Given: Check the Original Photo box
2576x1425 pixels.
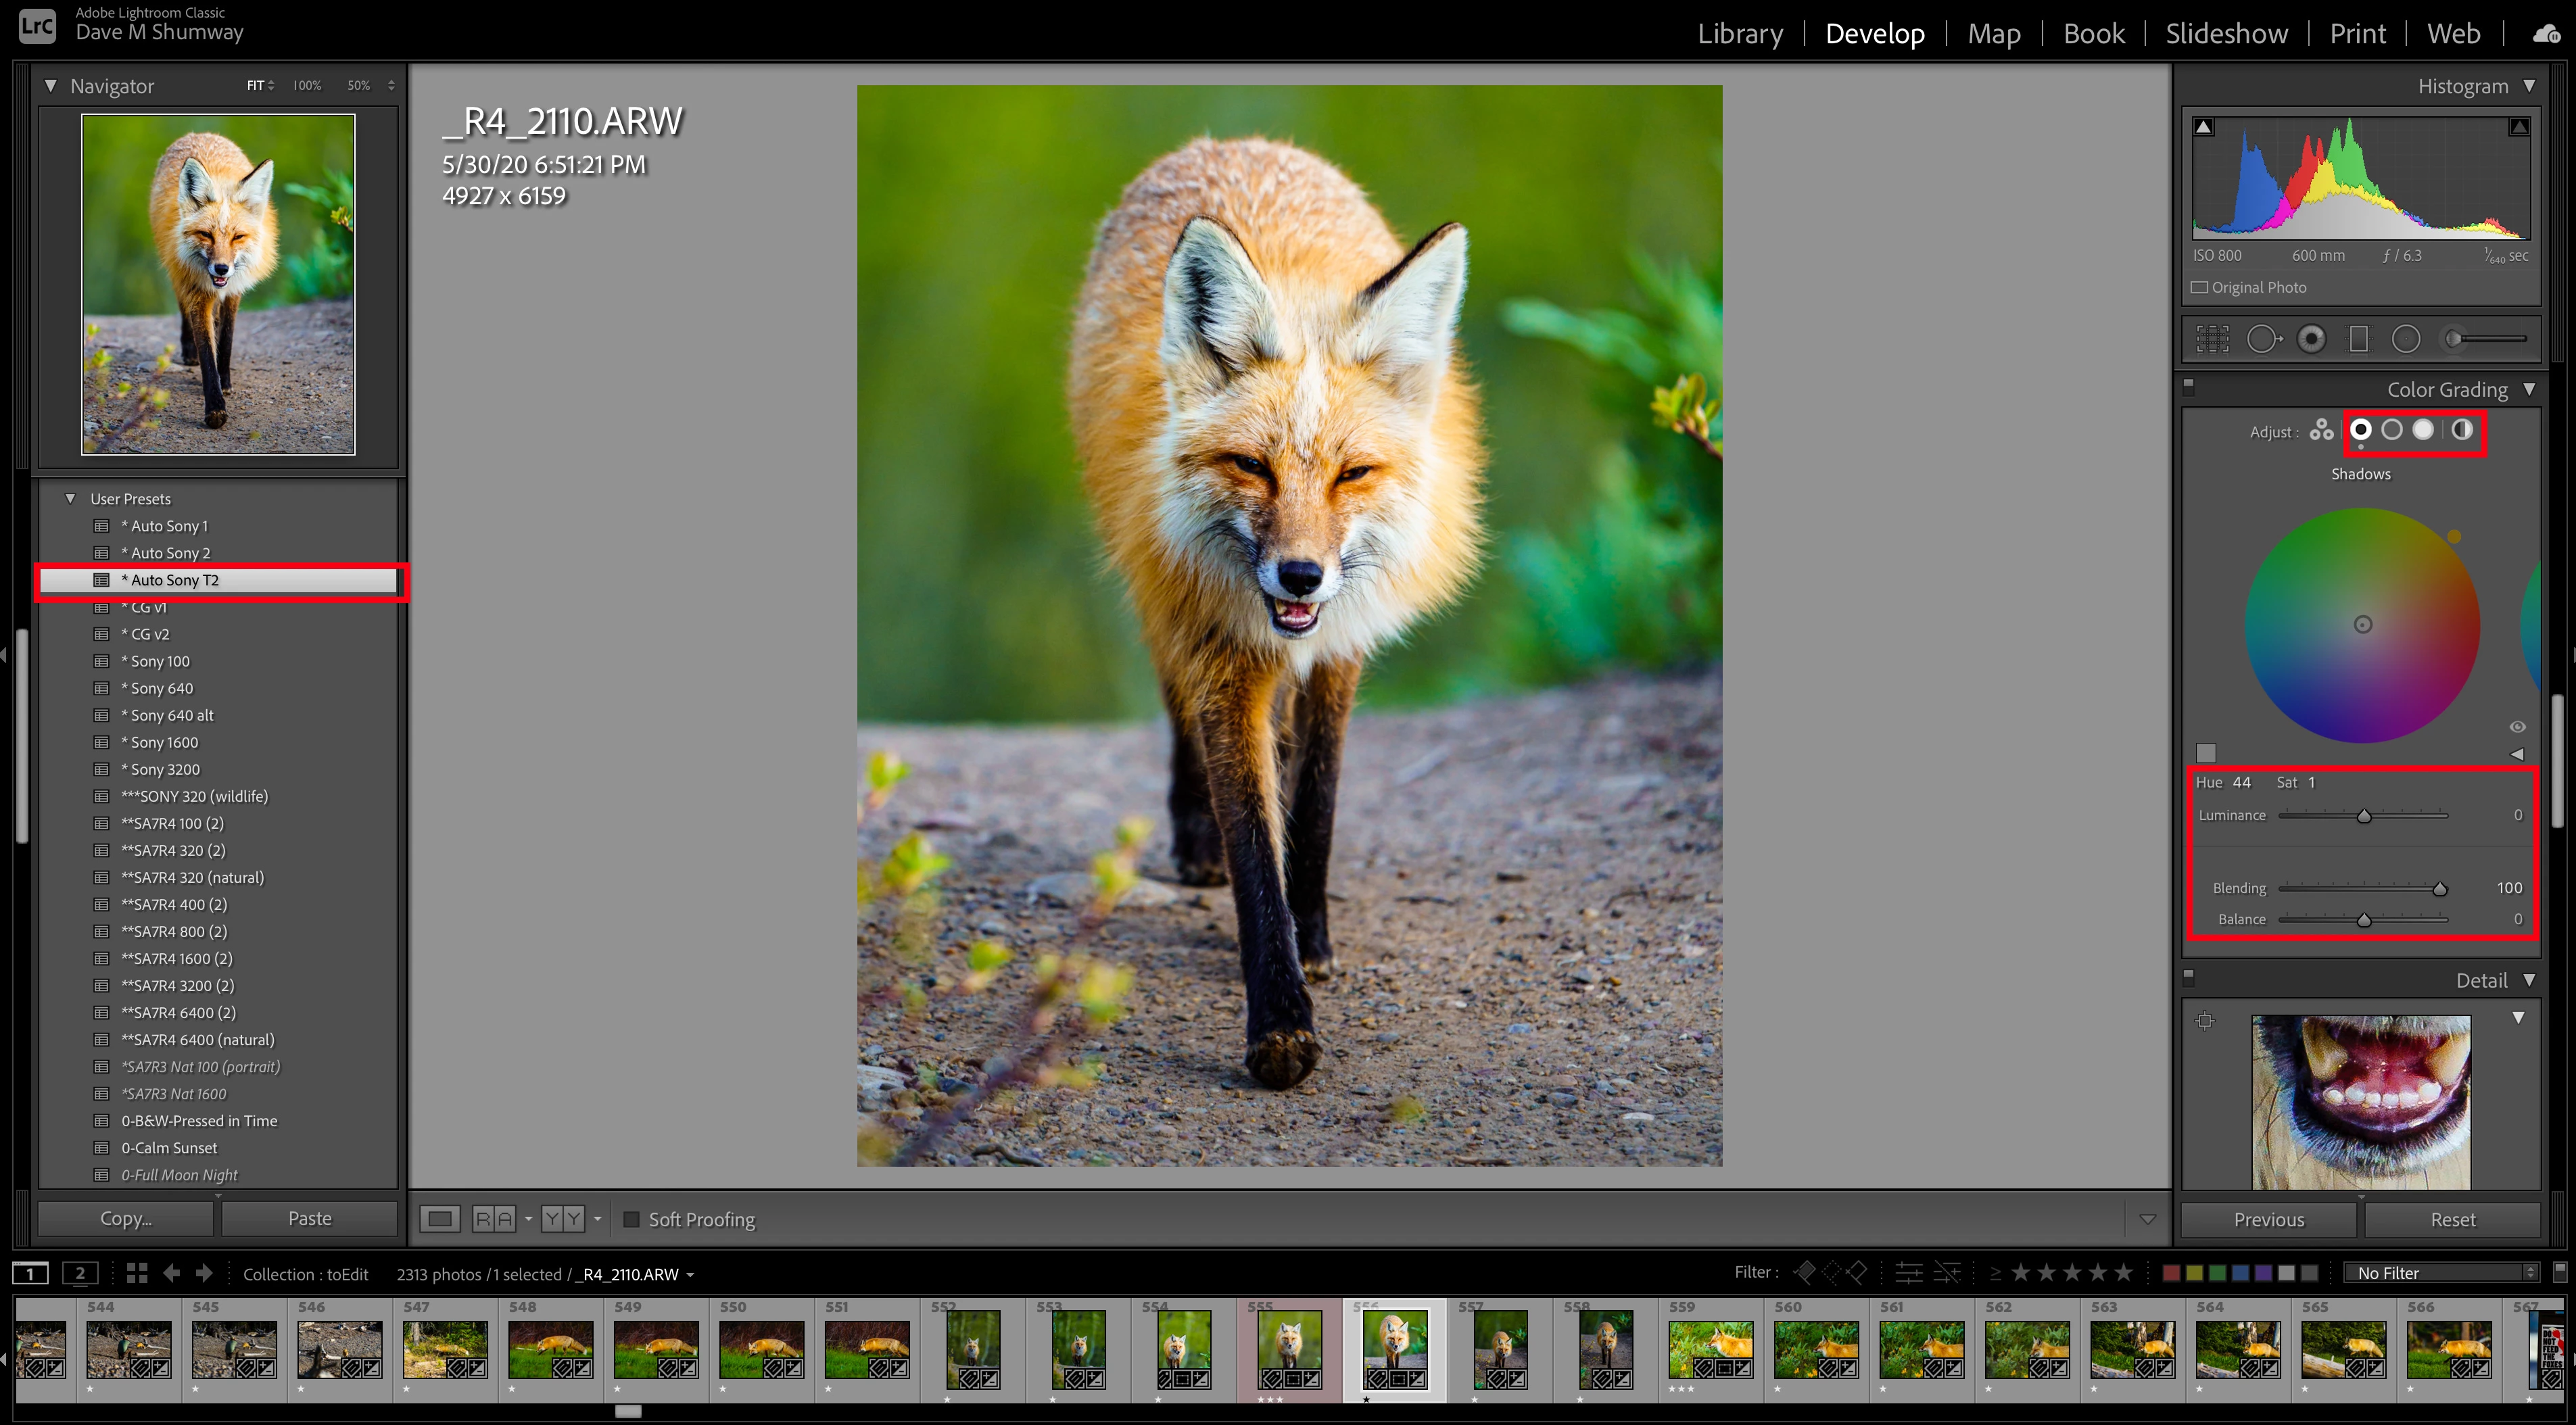Looking at the screenshot, I should 2199,288.
